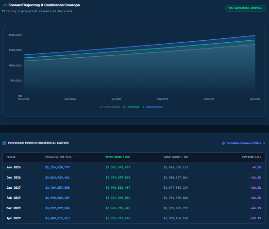The width and height of the screenshot is (269, 229).
Task: Toggle the Projected series in chart legend
Action: click(131, 107)
